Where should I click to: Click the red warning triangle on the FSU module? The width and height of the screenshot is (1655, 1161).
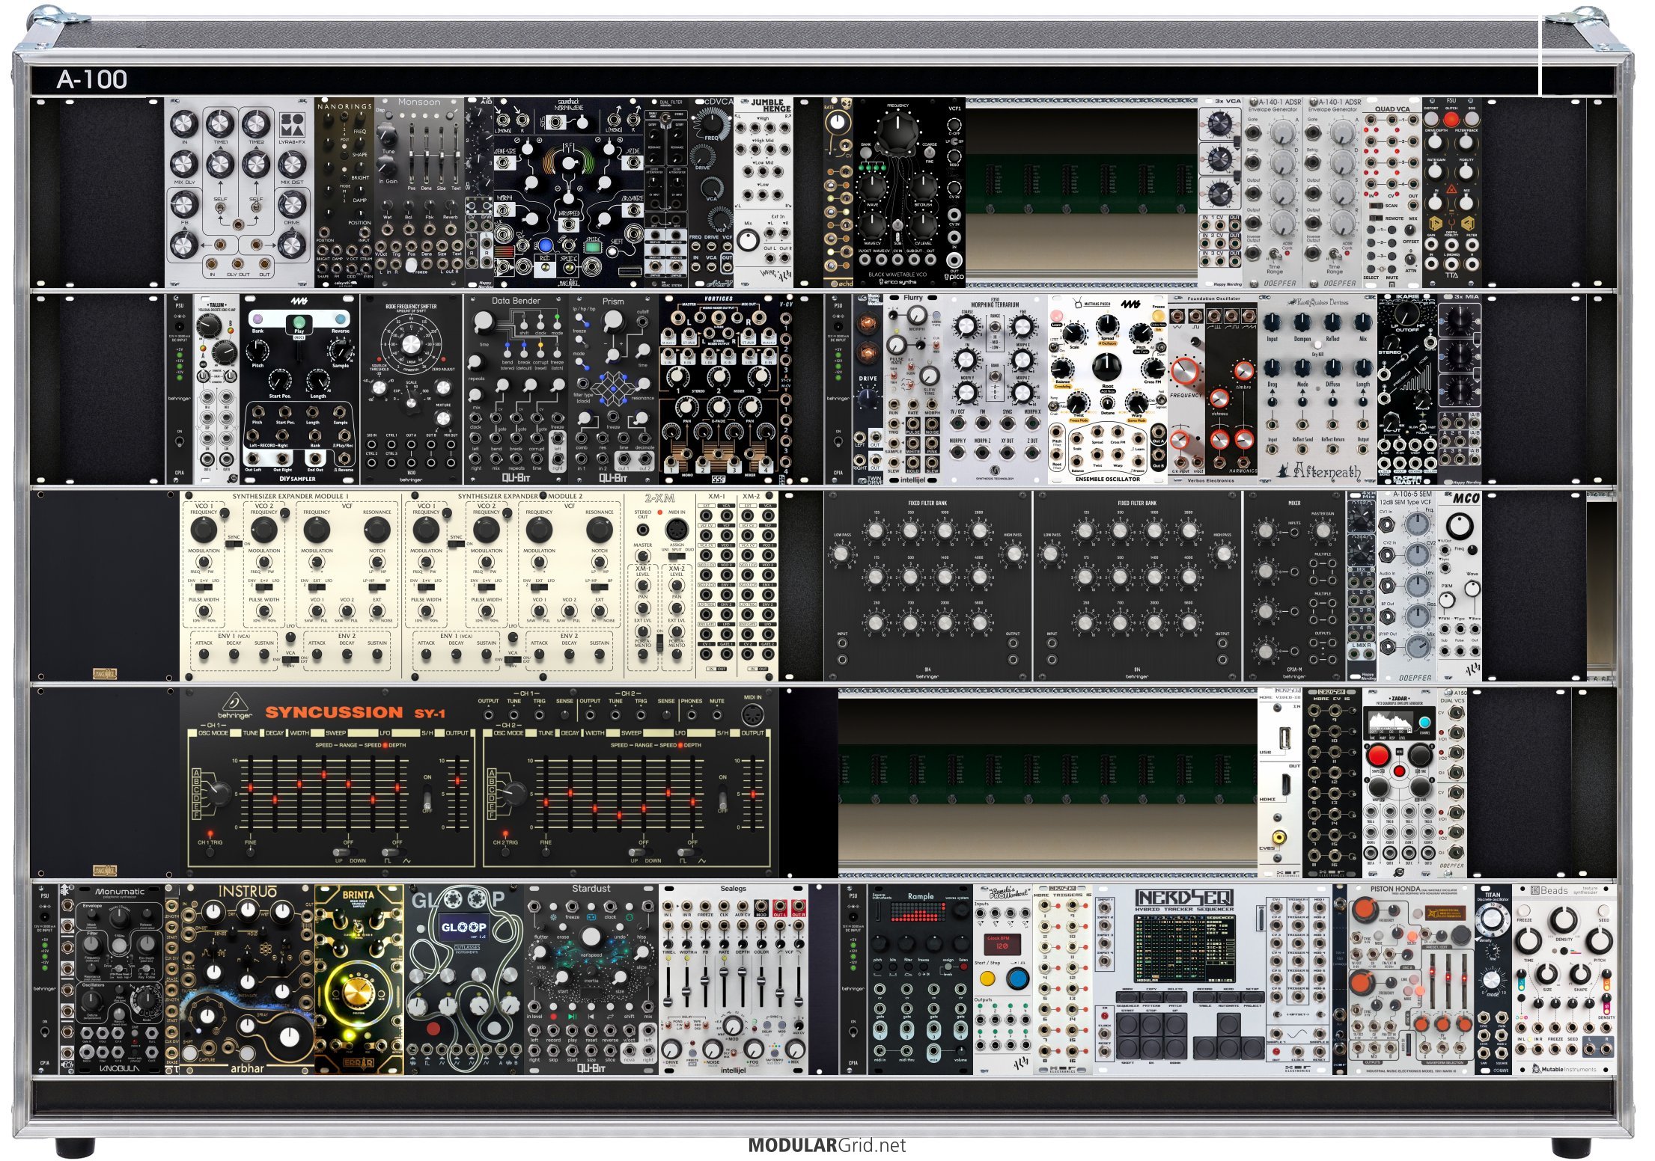coord(1451,189)
